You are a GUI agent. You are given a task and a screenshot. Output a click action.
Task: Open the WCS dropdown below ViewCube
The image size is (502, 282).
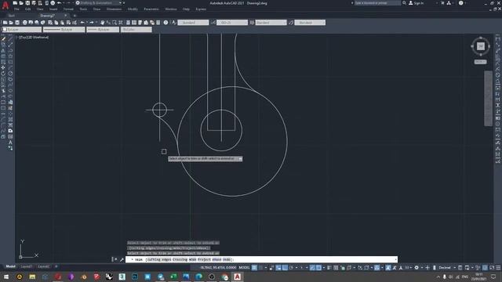(x=480, y=62)
